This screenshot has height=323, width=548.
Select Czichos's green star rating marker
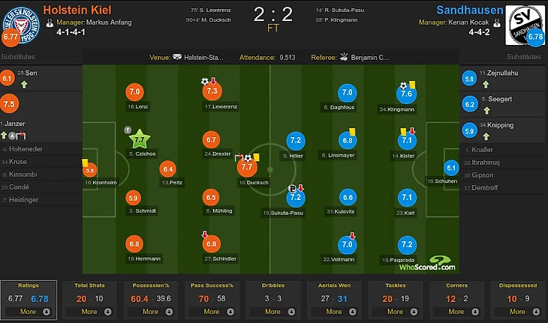click(x=140, y=139)
